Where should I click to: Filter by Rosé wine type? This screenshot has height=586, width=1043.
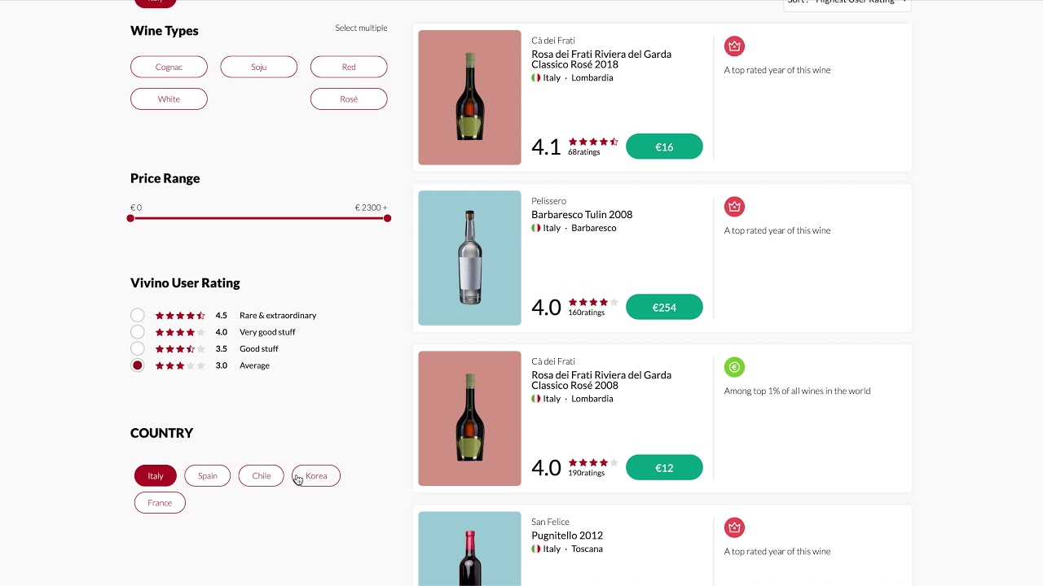click(x=349, y=98)
